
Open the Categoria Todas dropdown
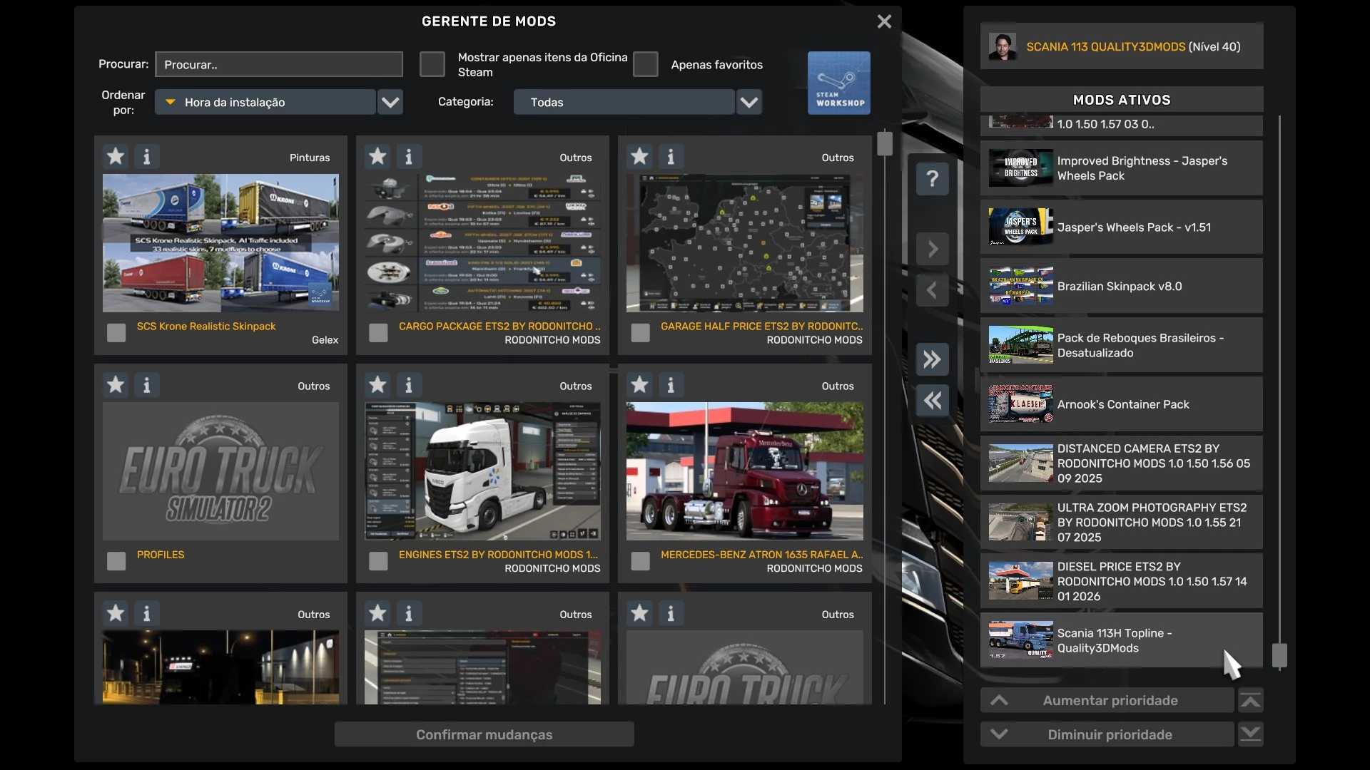[749, 102]
